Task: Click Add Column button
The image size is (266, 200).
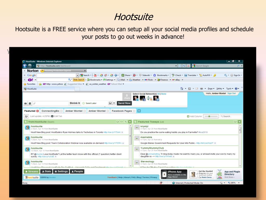Action: click(x=194, y=116)
